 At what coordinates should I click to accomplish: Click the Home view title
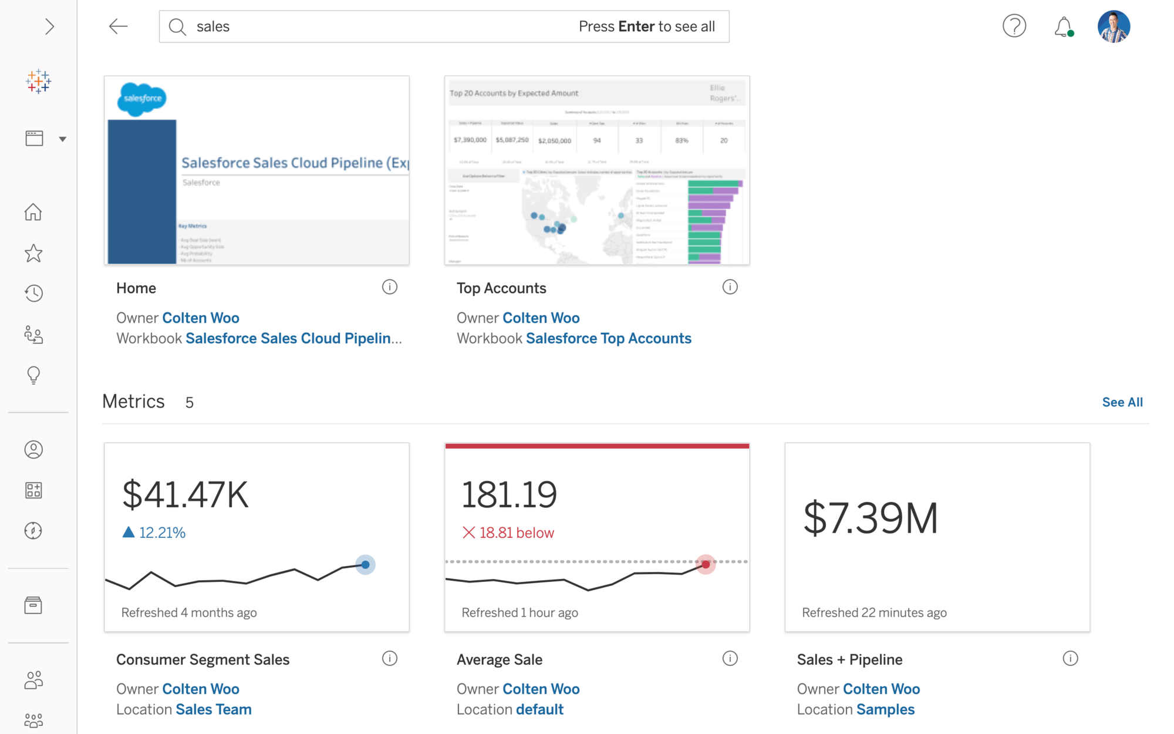click(136, 288)
